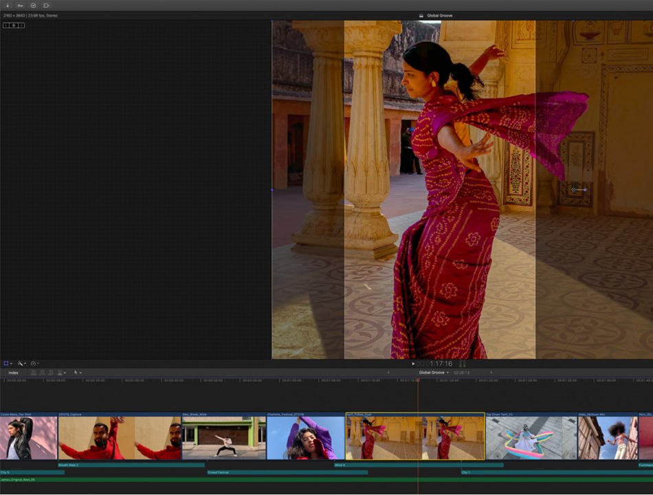Screen dimensions: 653x495
Task: Toggle the keyframe add button in viewer
Action: [14, 25]
